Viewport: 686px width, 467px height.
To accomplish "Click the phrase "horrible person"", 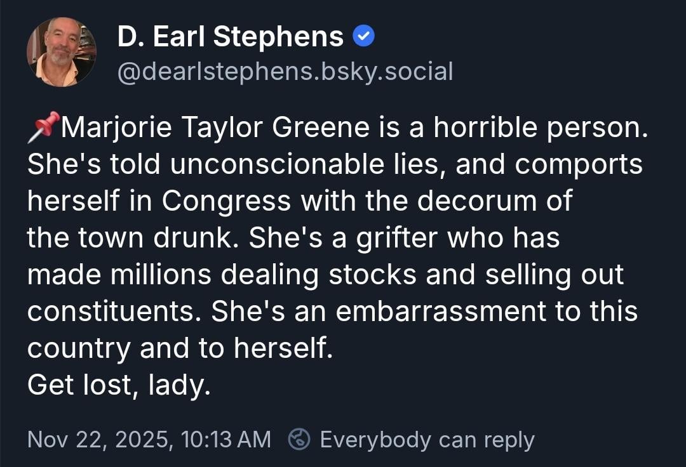I will pyautogui.click(x=540, y=129).
